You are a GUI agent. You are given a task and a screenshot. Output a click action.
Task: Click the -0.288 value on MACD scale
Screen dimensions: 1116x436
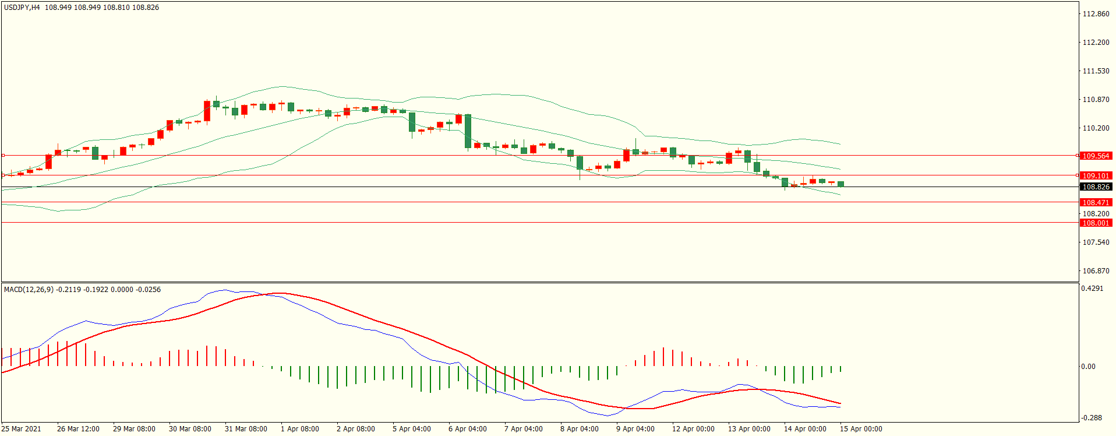[x=1092, y=418]
